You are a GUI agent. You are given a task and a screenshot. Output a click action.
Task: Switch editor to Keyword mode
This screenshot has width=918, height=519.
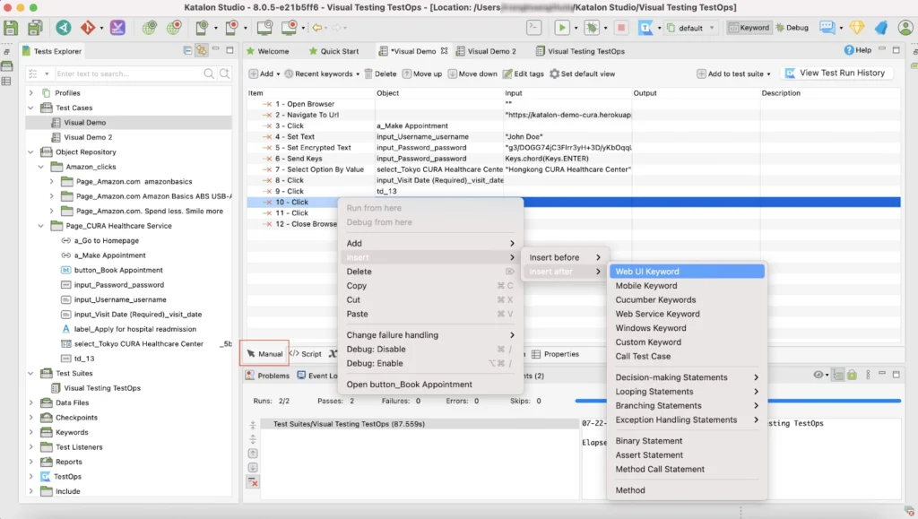click(749, 28)
